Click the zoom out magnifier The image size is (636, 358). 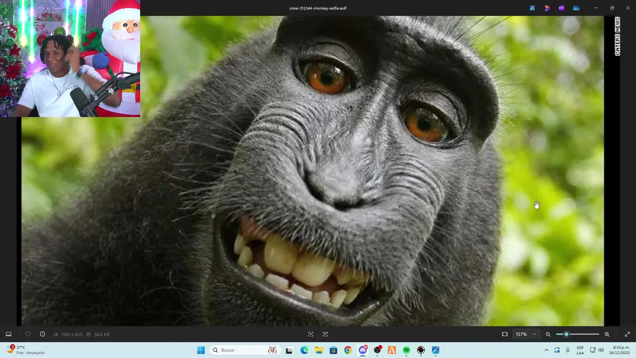[548, 334]
